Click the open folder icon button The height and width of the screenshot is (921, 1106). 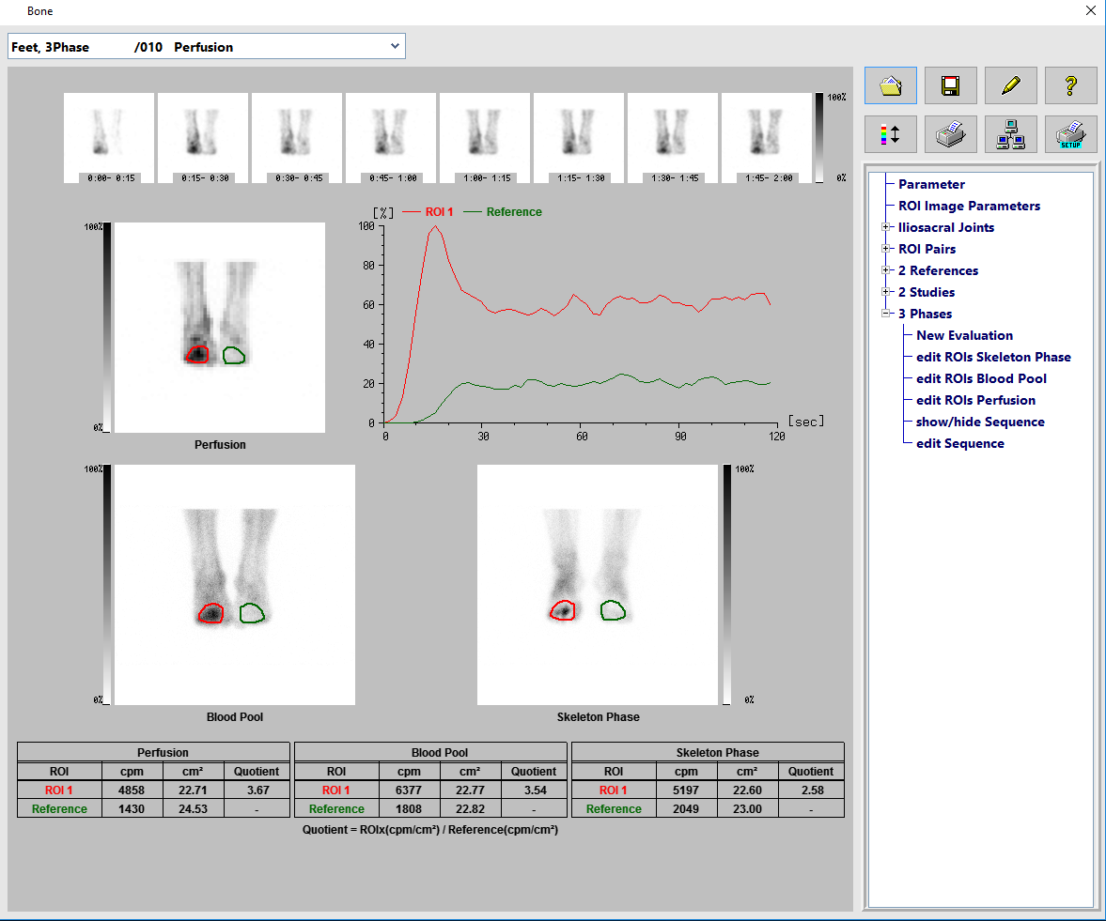890,85
